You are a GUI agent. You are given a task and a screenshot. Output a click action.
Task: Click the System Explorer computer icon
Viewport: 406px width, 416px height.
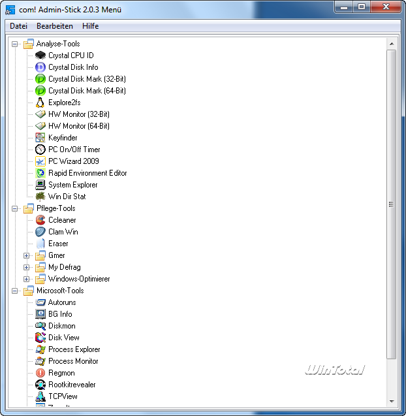[x=40, y=185]
